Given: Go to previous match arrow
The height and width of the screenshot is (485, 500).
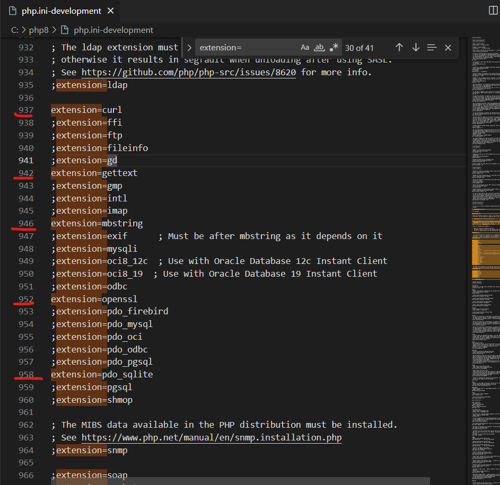Looking at the screenshot, I should click(399, 48).
